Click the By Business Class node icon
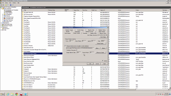 (x=5, y=18)
